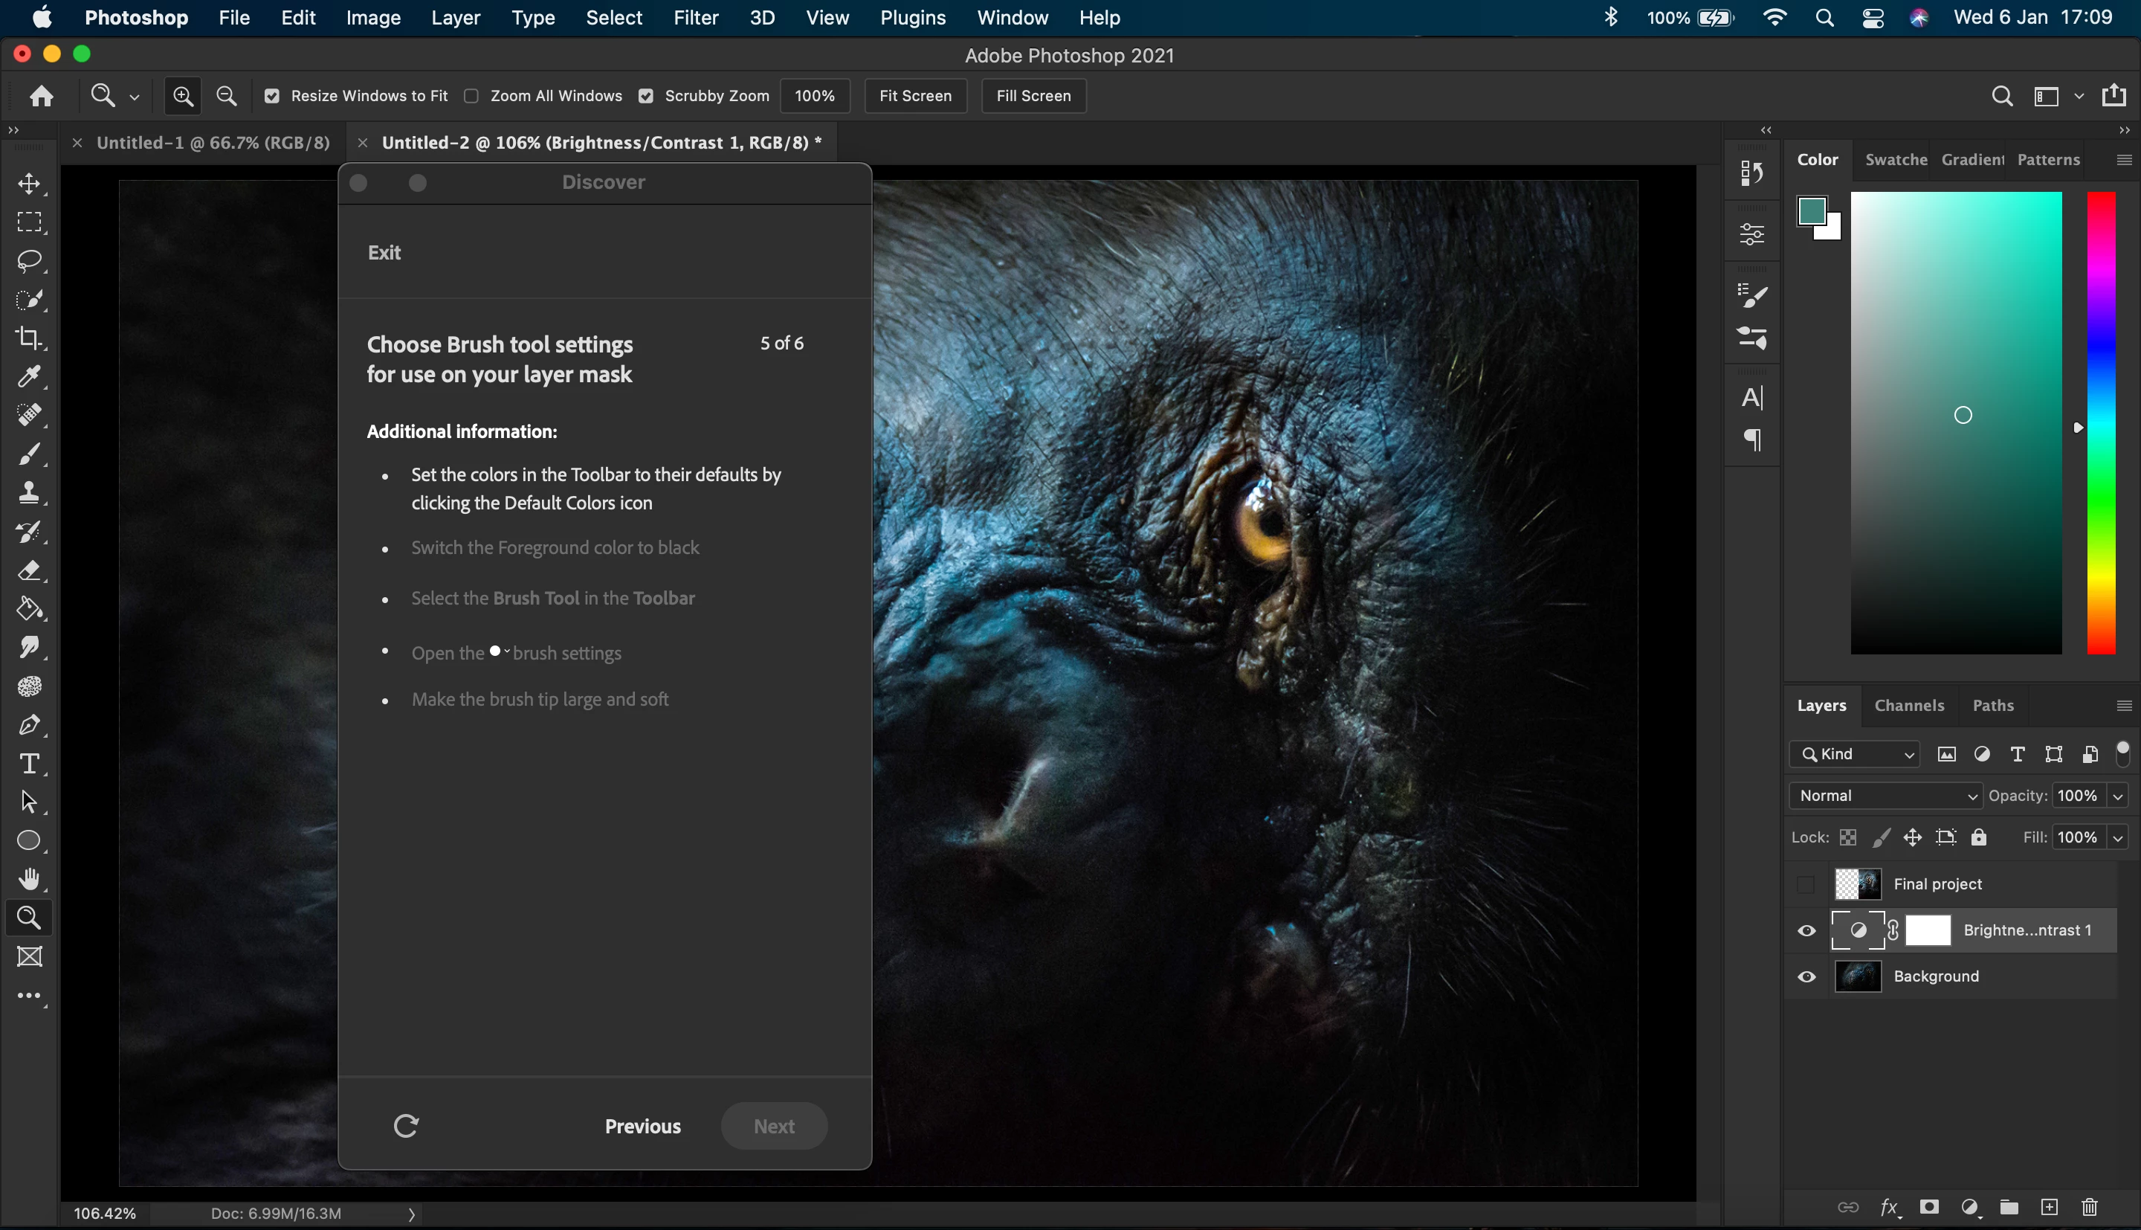Click the Zoom In magnifier icon
Viewport: 2141px width, 1230px height.
(182, 95)
